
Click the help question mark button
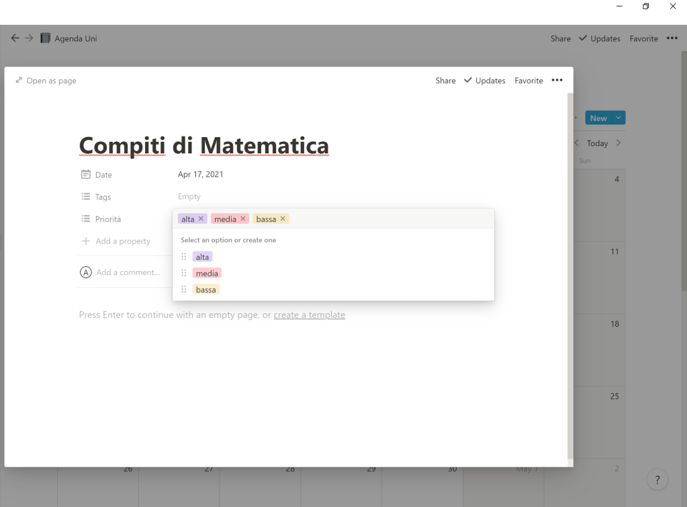(x=657, y=480)
